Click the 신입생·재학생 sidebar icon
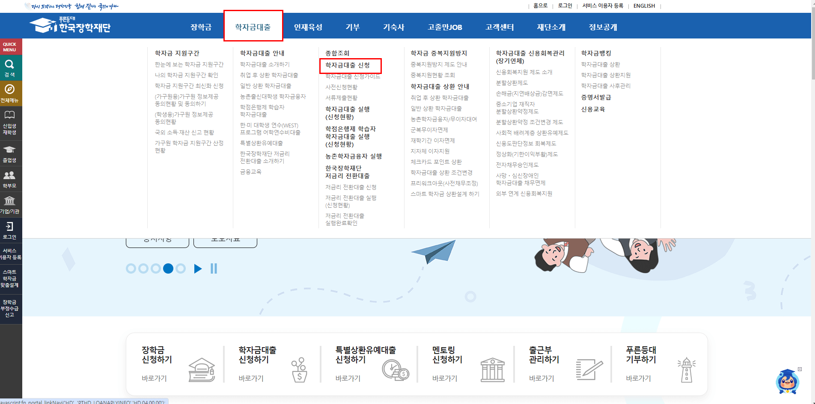The height and width of the screenshot is (404, 815). click(x=11, y=121)
